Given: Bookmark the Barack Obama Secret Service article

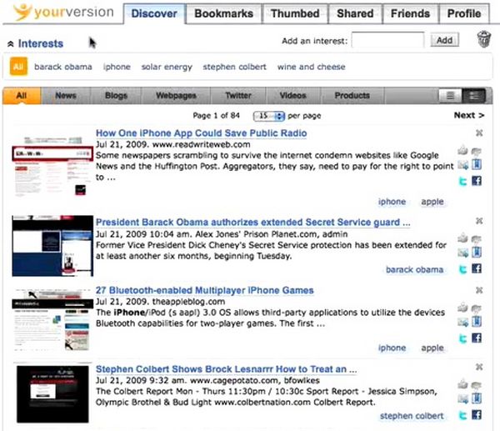Looking at the screenshot, I should pos(477,252).
